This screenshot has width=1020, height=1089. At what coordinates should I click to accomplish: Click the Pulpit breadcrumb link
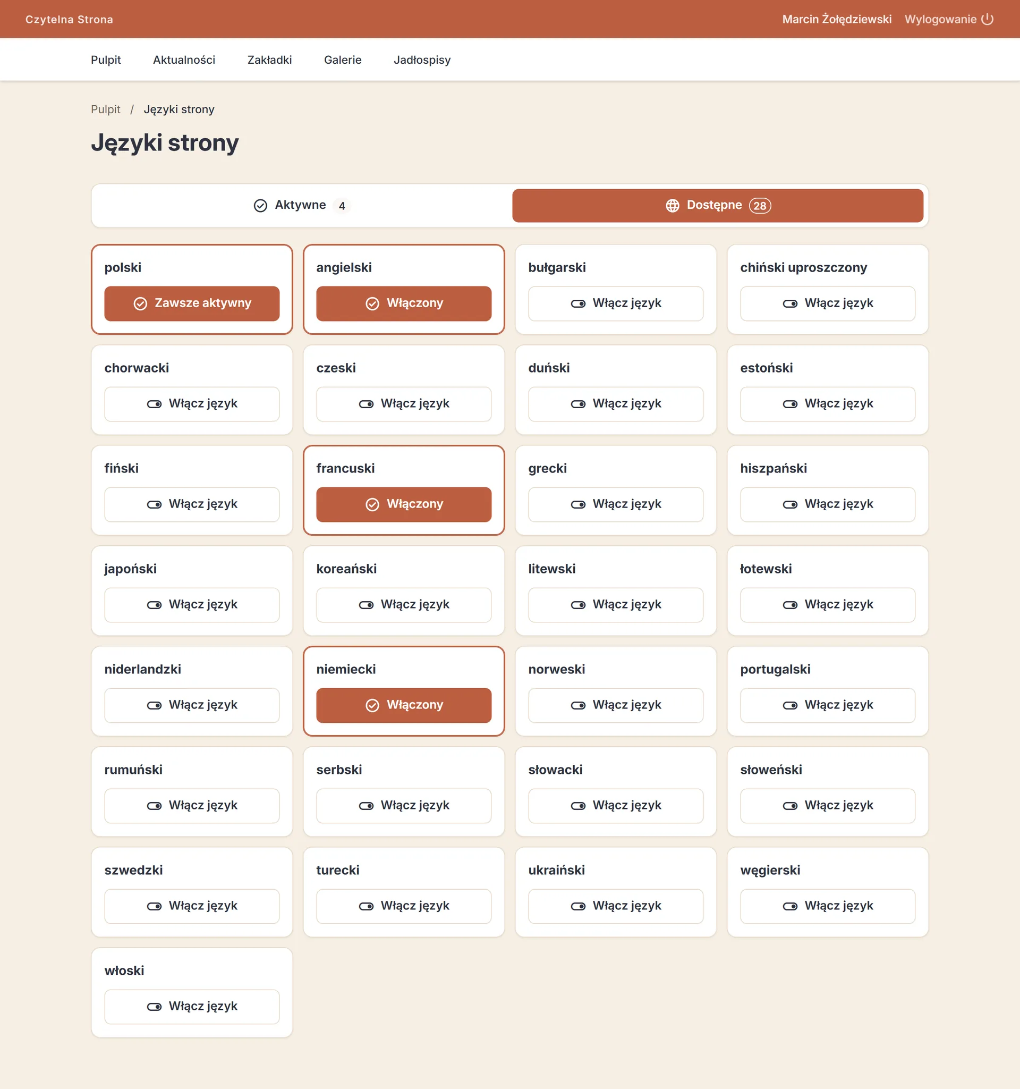[106, 109]
